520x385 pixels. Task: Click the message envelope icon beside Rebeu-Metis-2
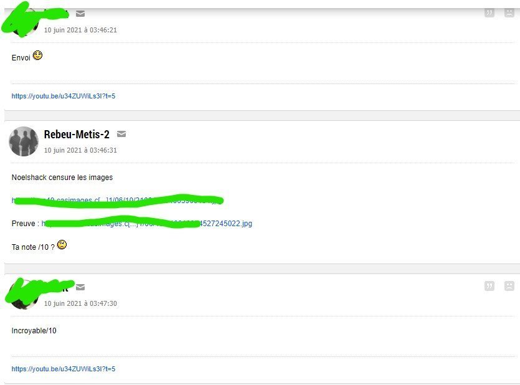121,134
